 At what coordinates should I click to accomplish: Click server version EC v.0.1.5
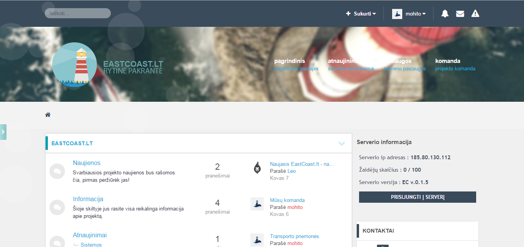click(x=415, y=183)
